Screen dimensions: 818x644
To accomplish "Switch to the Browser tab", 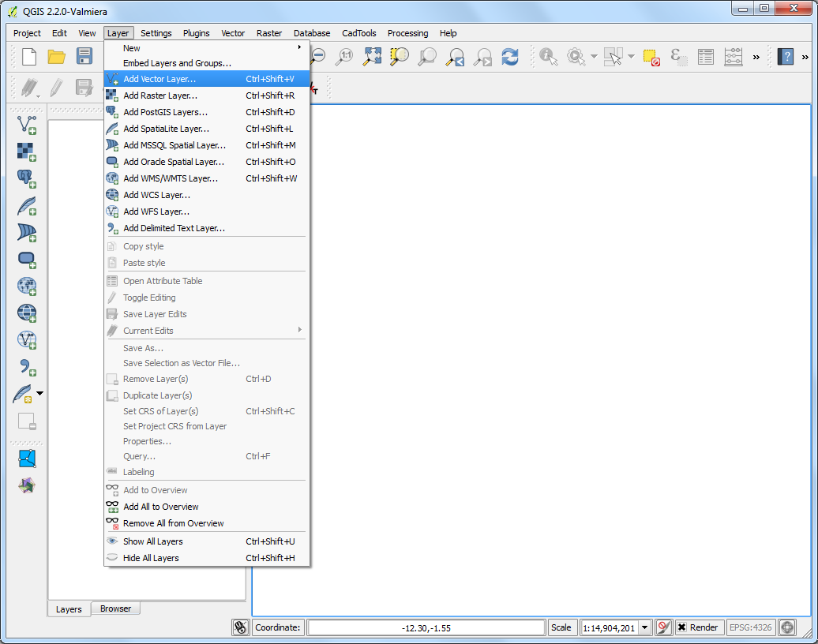I will click(116, 608).
